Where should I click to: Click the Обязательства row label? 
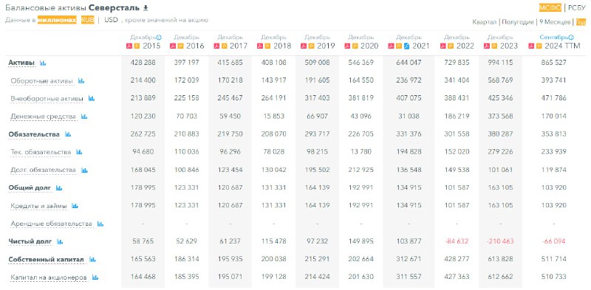tap(34, 134)
